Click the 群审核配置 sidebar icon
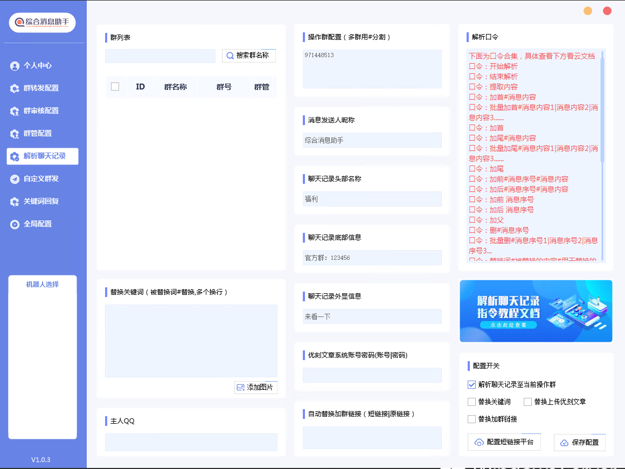This screenshot has height=469, width=625. pyautogui.click(x=15, y=111)
